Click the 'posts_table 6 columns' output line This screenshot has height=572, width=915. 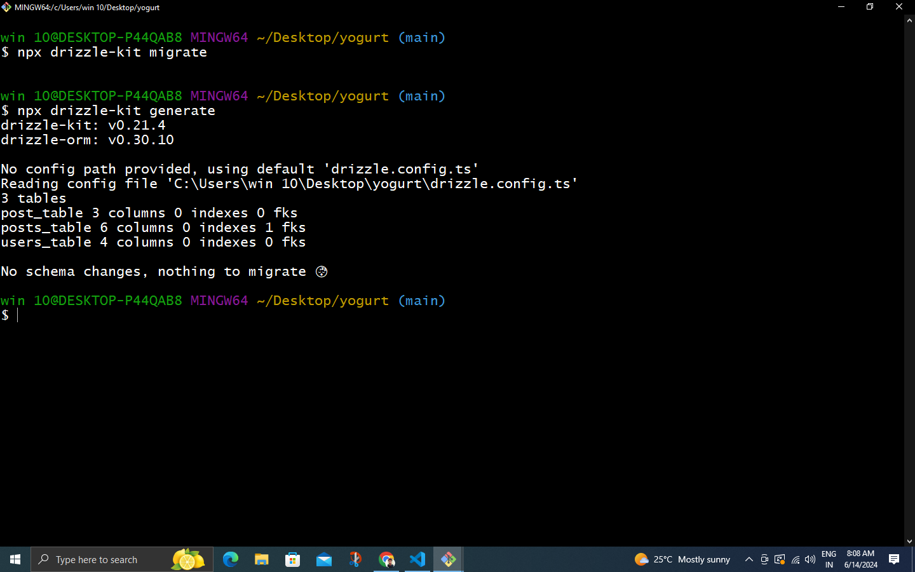click(153, 228)
